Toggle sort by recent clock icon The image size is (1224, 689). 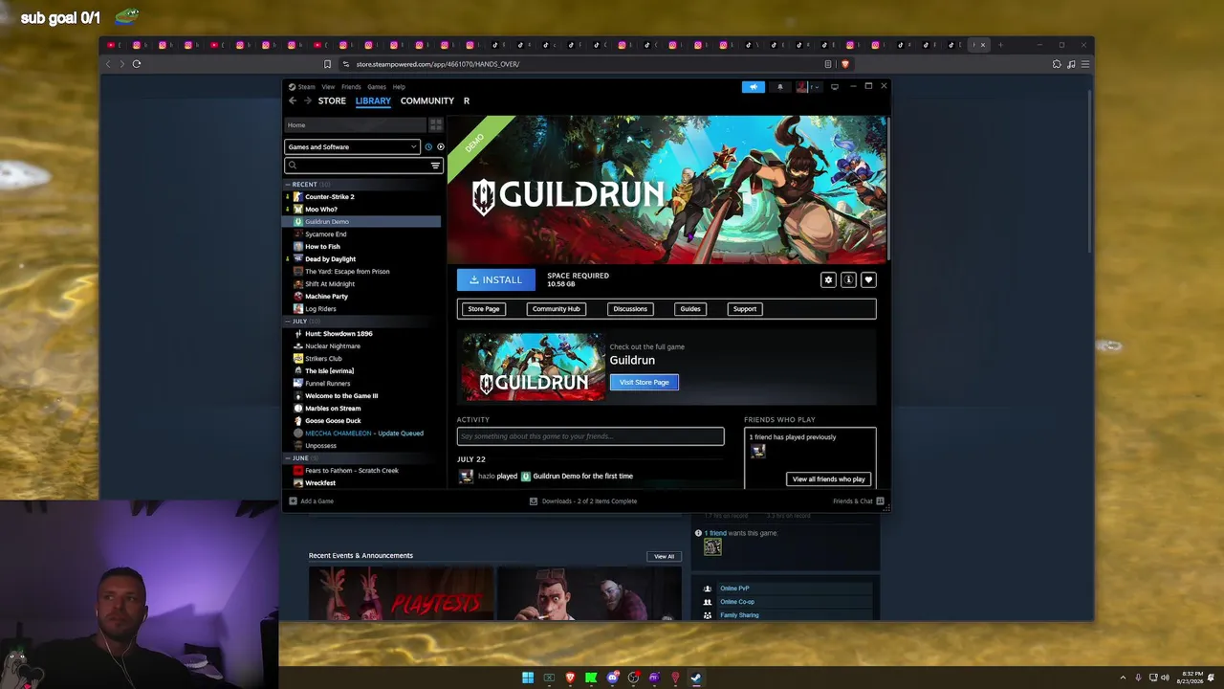tap(428, 146)
